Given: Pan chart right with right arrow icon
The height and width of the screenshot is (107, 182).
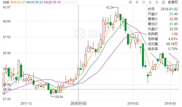Looking at the screenshot, I should pos(157,2).
